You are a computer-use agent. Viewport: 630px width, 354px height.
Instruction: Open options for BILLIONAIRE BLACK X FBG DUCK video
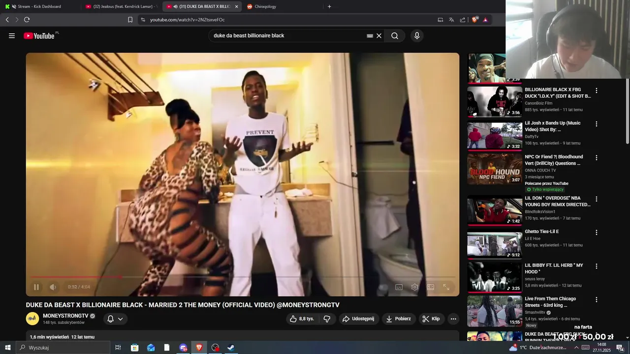pos(597,90)
